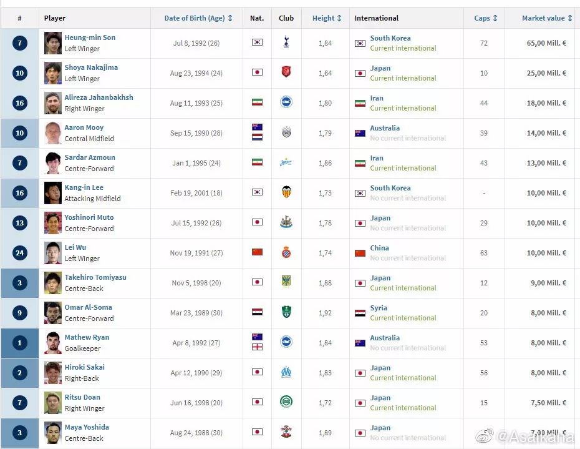
Task: Click Zenit crest in Sardar Azmoun's row
Action: (x=286, y=162)
